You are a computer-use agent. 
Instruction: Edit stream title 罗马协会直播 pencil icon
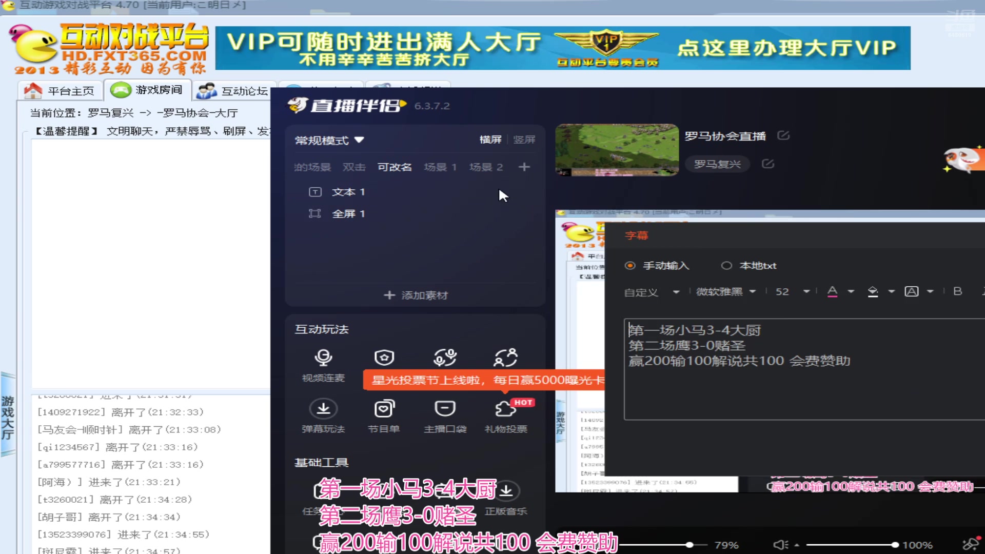click(783, 135)
